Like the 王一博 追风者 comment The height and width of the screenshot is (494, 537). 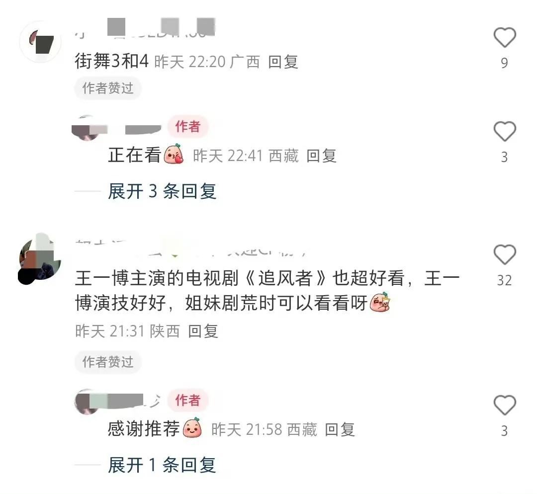pyautogui.click(x=505, y=254)
